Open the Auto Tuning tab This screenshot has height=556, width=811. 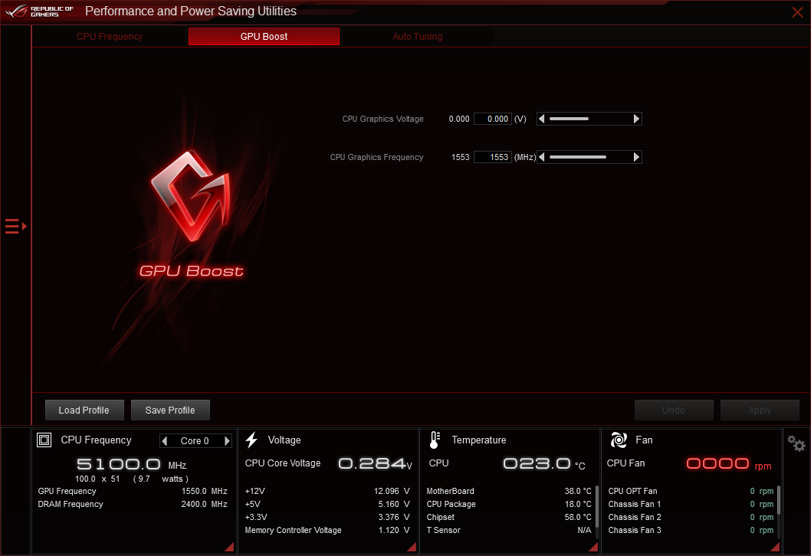click(x=418, y=37)
